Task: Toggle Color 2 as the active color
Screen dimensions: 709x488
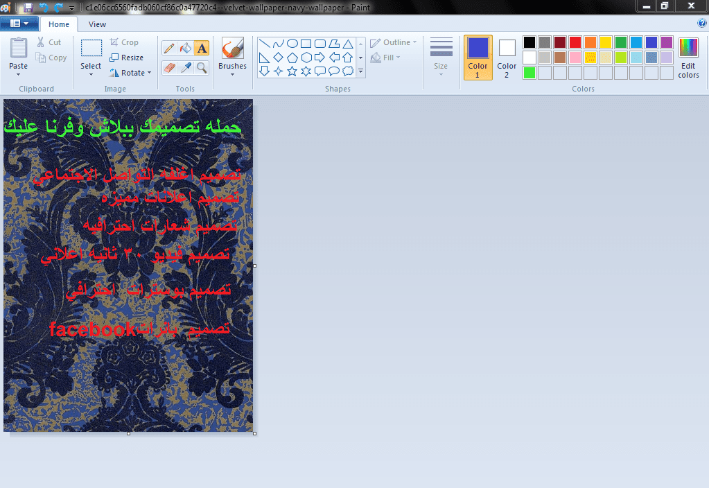Action: [507, 58]
